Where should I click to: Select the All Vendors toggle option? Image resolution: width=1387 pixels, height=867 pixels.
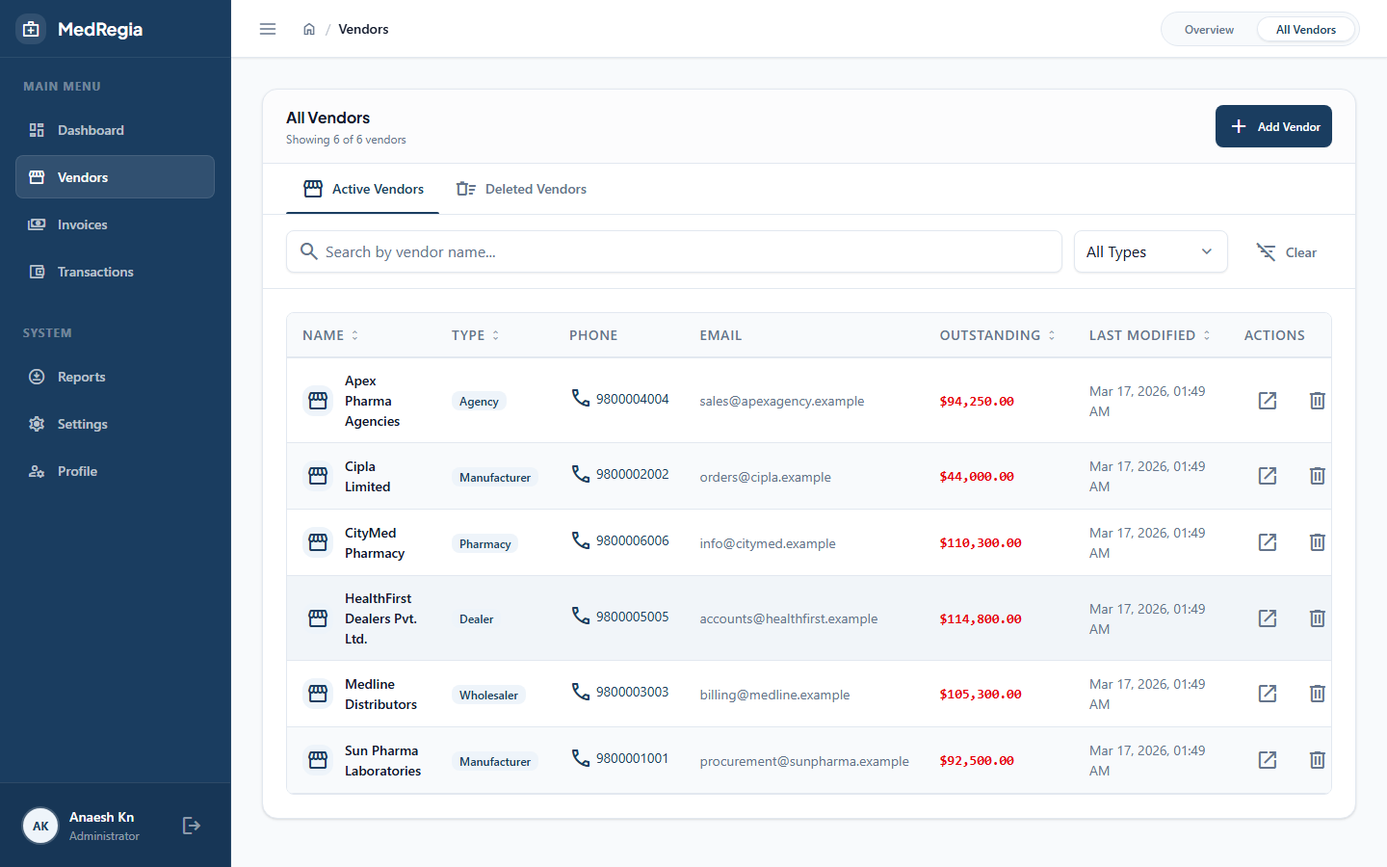1306,30
